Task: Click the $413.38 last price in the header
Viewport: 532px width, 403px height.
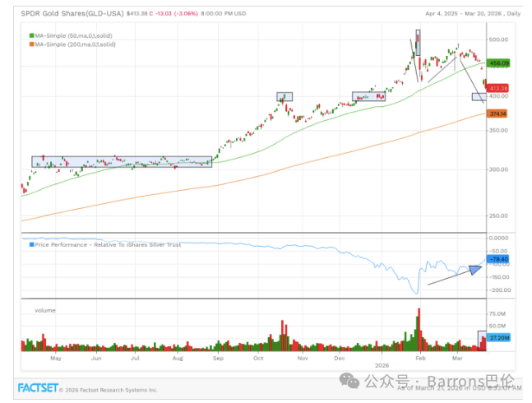Action: (x=137, y=13)
